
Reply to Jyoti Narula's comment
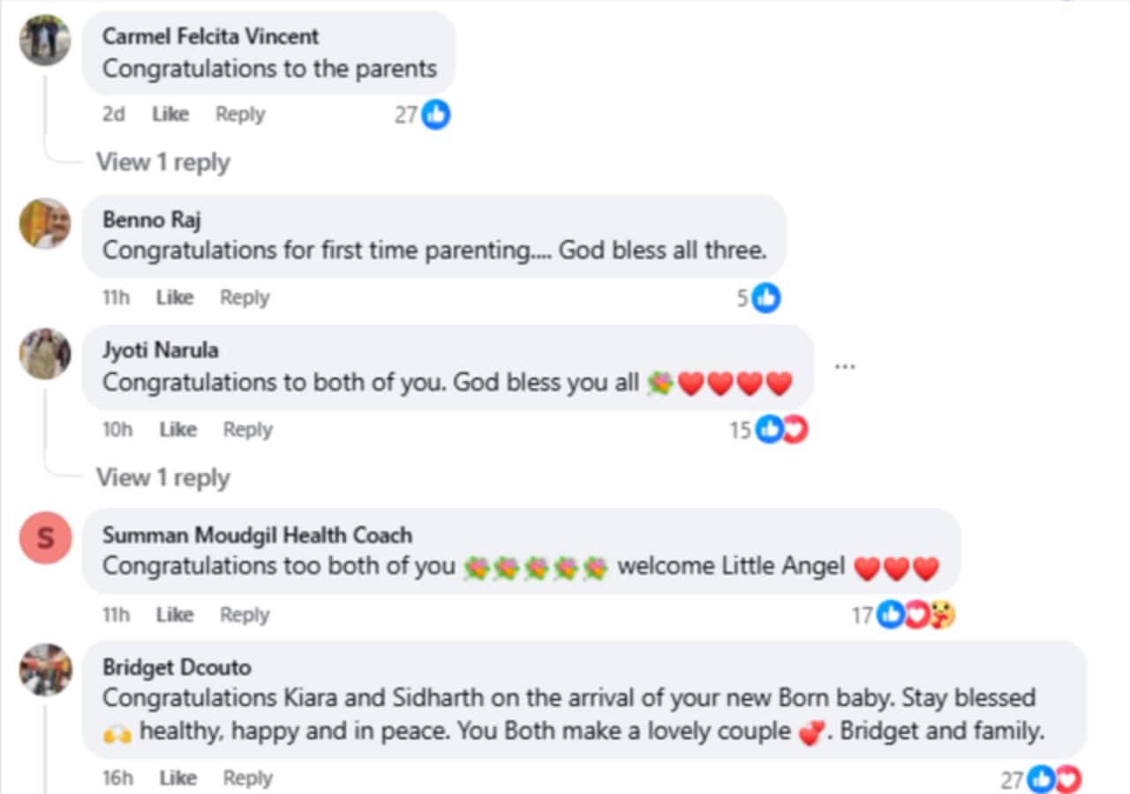(247, 430)
